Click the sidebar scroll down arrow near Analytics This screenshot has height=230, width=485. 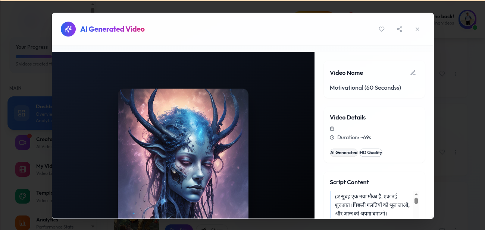coord(93,226)
